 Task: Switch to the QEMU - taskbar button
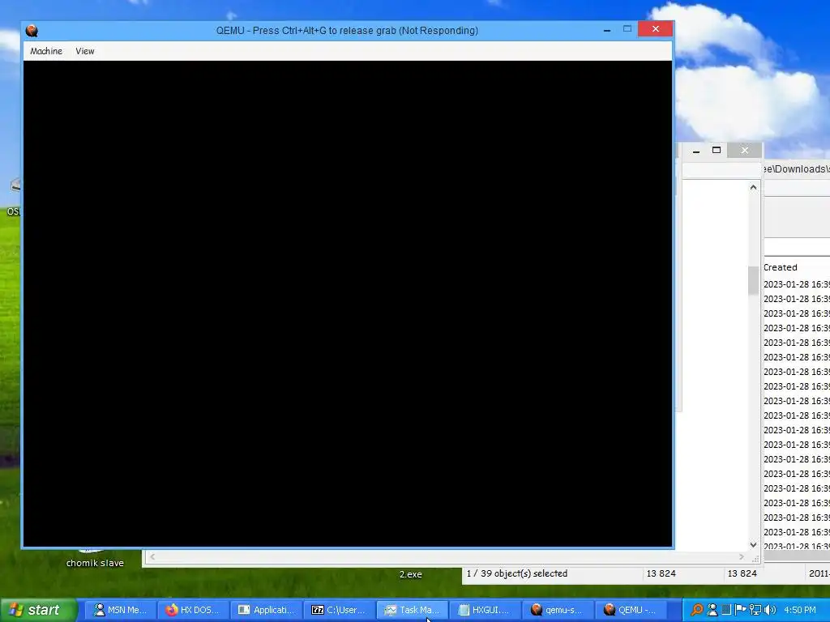tap(631, 610)
